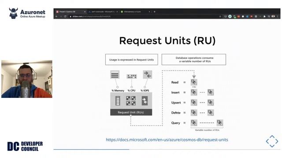Click last RU icon in Query row
The width and height of the screenshot is (282, 158).
[x=220, y=123]
